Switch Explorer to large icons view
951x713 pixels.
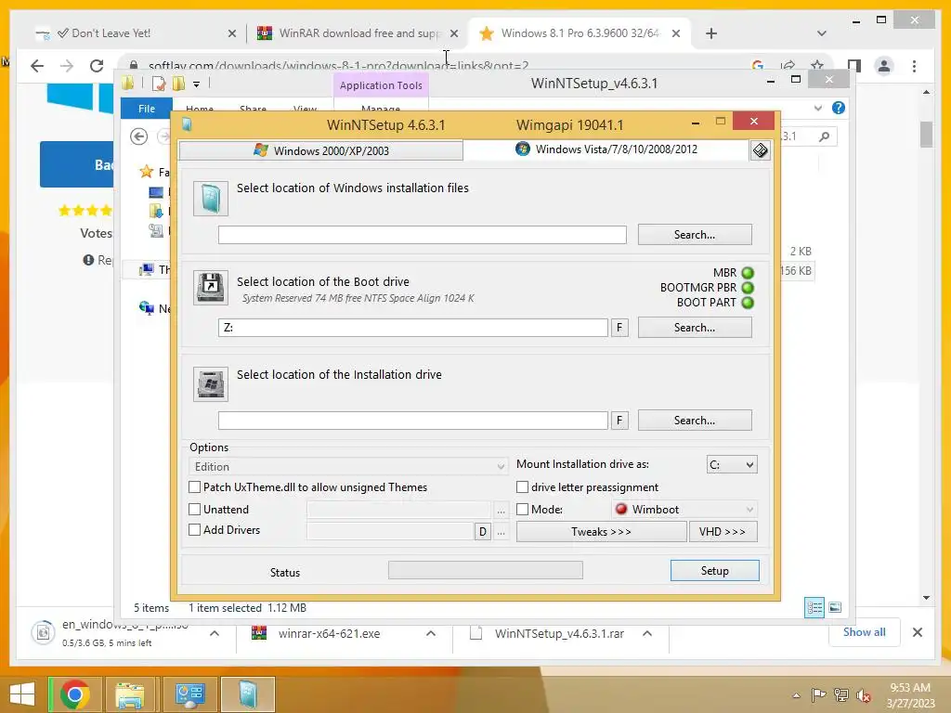(x=835, y=607)
